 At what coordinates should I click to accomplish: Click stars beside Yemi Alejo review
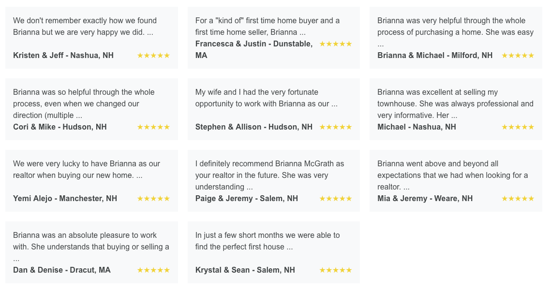(x=153, y=199)
